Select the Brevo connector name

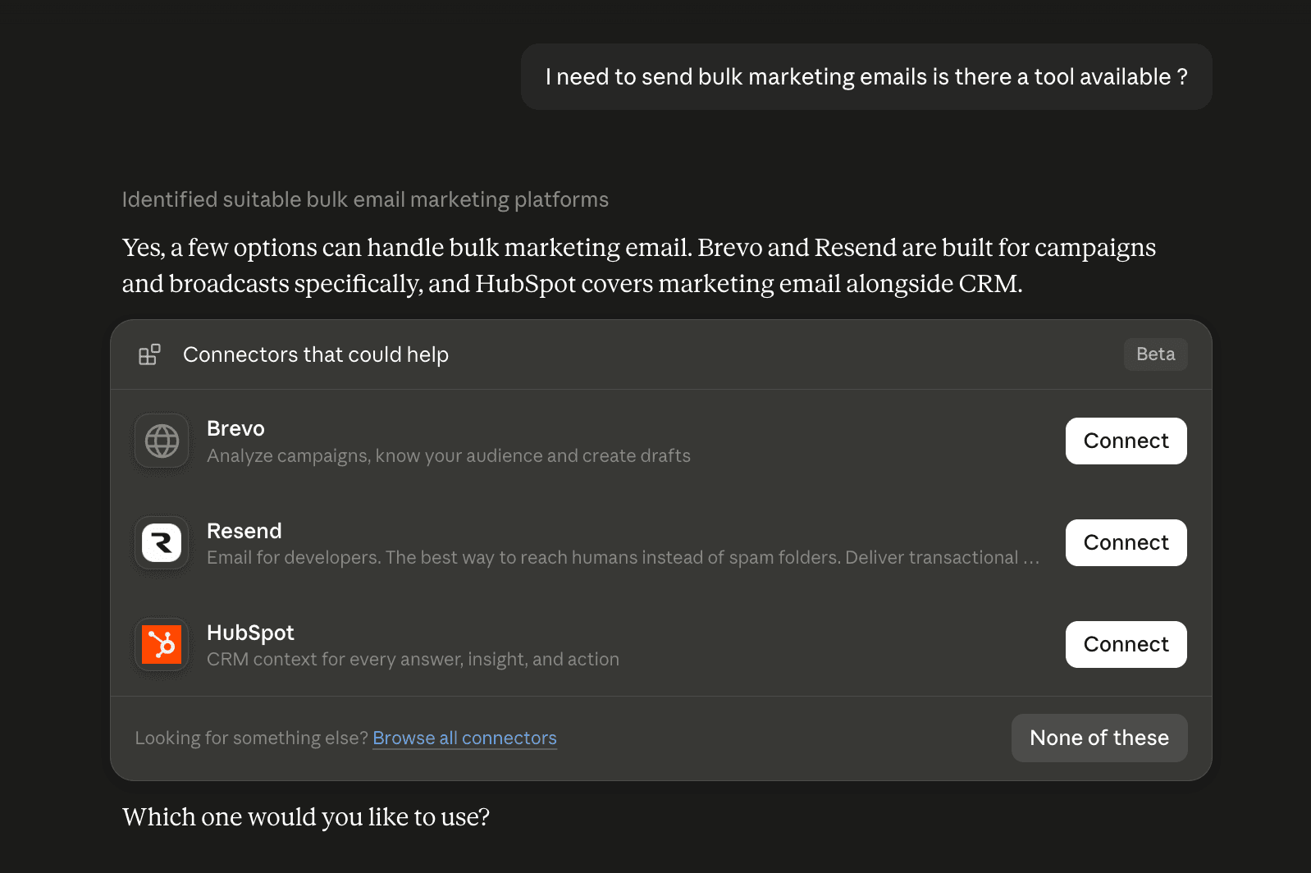coord(235,429)
